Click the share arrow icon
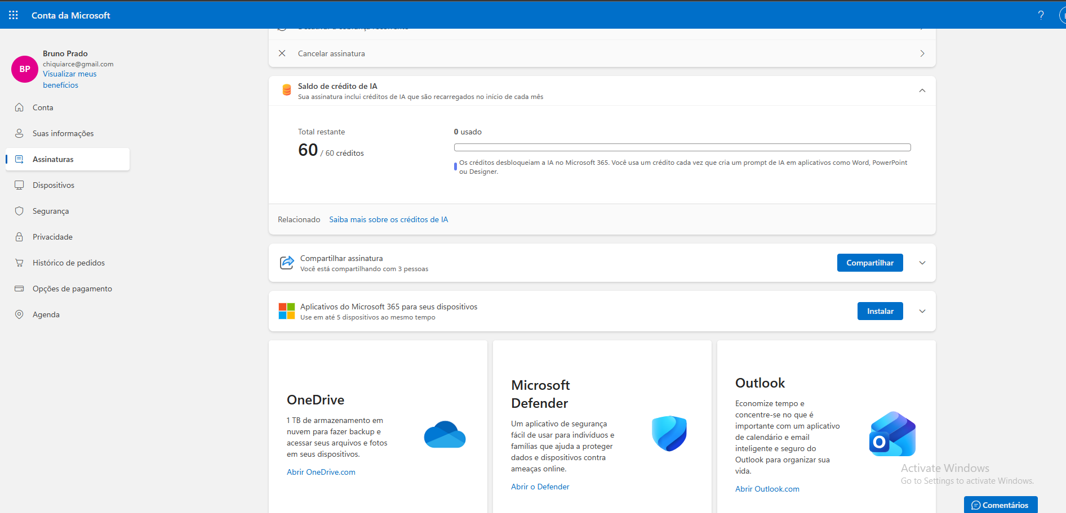This screenshot has width=1066, height=513. click(287, 263)
